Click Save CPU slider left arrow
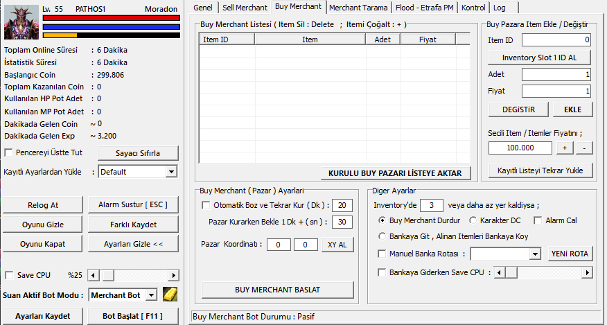This screenshot has height=325, width=607. point(94,275)
